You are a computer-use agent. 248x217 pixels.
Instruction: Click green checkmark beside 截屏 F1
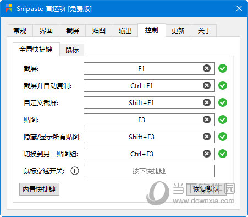tap(223, 68)
